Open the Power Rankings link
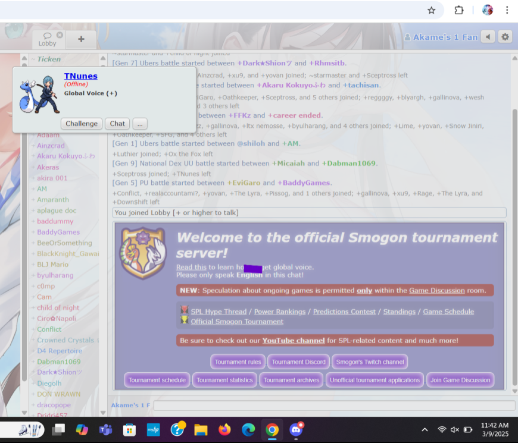Viewport: 518px width, 443px height. tap(280, 312)
